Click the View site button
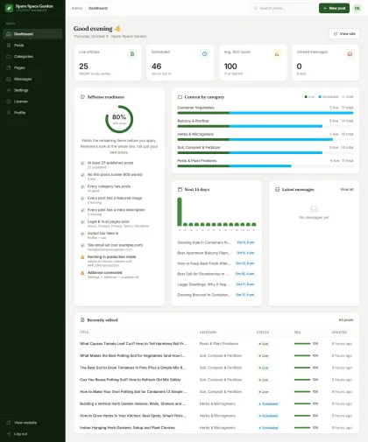The height and width of the screenshot is (442, 368). pos(344,34)
